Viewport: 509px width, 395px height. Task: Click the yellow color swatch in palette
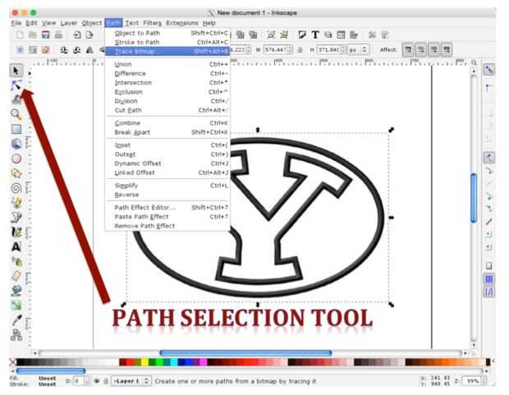pyautogui.click(x=144, y=362)
